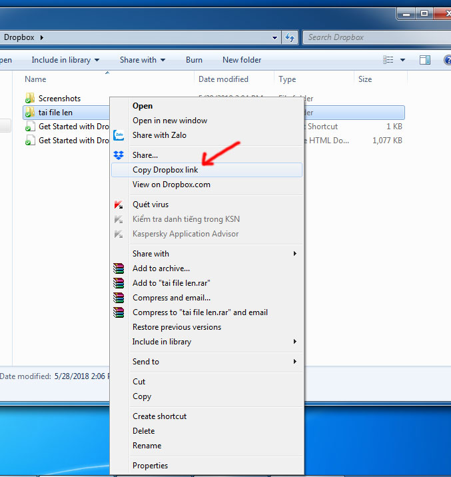Select the Screenshots folder icon
Screen dimensions: 451x477
[30, 99]
